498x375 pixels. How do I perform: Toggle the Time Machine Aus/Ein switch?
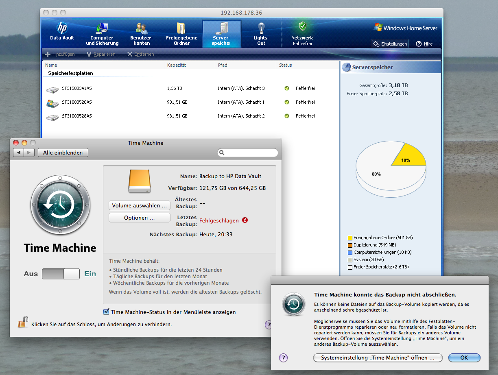coord(61,274)
